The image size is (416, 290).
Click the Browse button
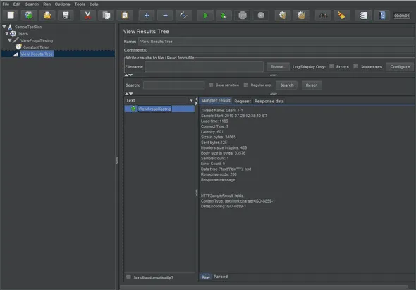pos(277,66)
